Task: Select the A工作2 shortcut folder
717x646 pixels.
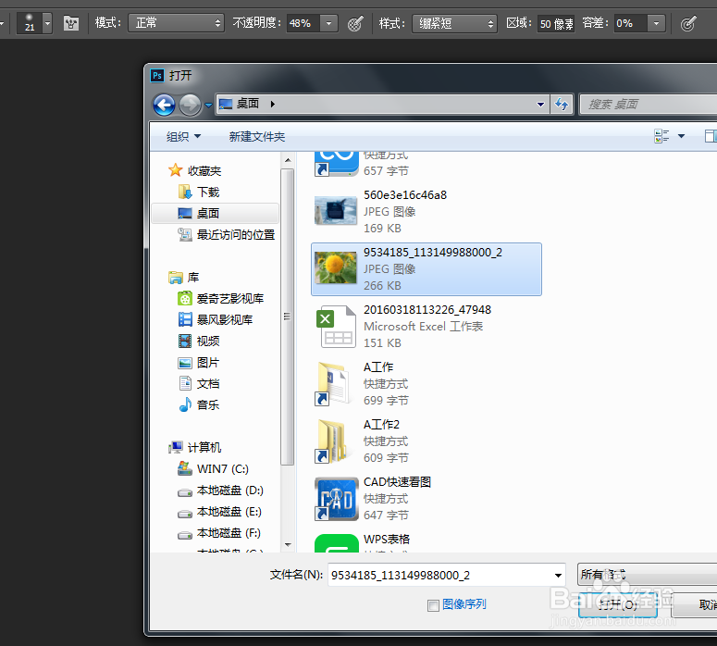Action: [x=426, y=441]
